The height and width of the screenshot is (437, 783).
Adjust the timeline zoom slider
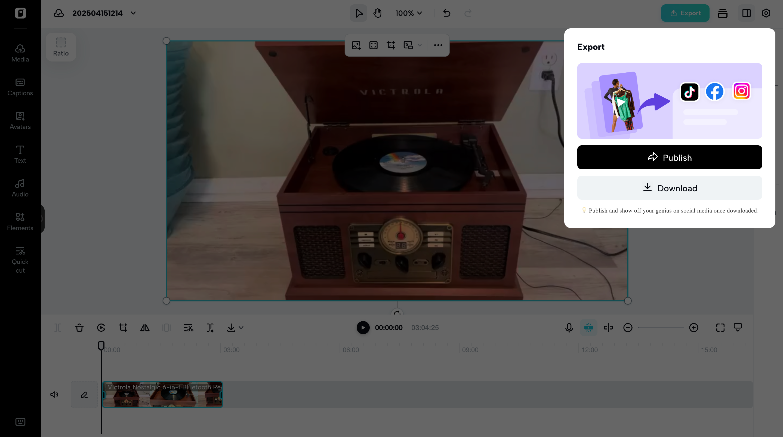661,328
